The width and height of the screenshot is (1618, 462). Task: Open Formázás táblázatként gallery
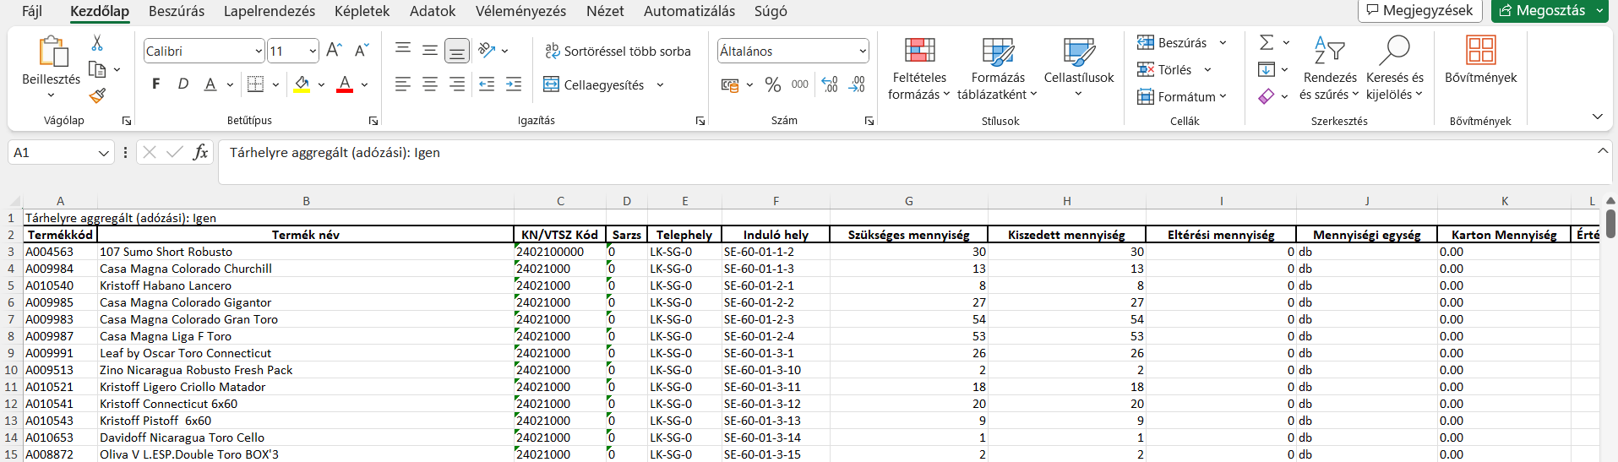point(998,68)
